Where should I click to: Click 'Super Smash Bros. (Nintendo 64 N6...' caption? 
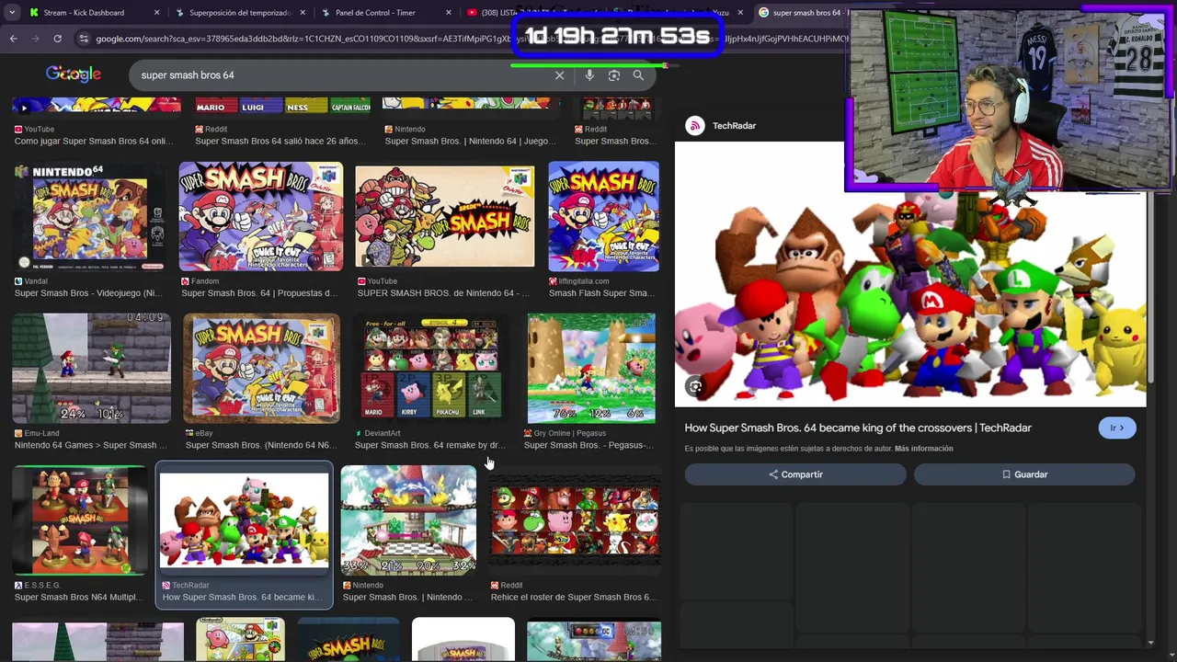(x=261, y=445)
